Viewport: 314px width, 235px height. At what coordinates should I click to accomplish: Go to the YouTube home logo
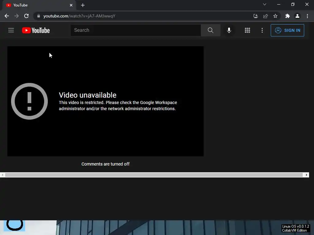pyautogui.click(x=36, y=30)
